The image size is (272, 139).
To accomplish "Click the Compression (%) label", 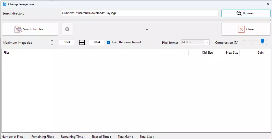I will (227, 43).
